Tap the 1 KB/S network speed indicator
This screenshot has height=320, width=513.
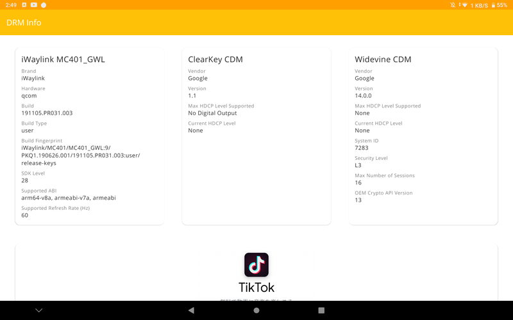479,6
